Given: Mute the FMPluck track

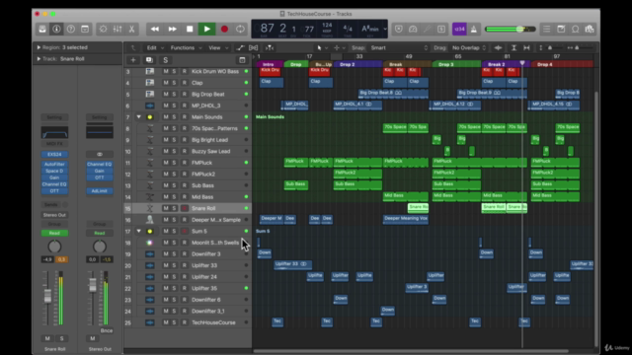Looking at the screenshot, I should point(166,163).
